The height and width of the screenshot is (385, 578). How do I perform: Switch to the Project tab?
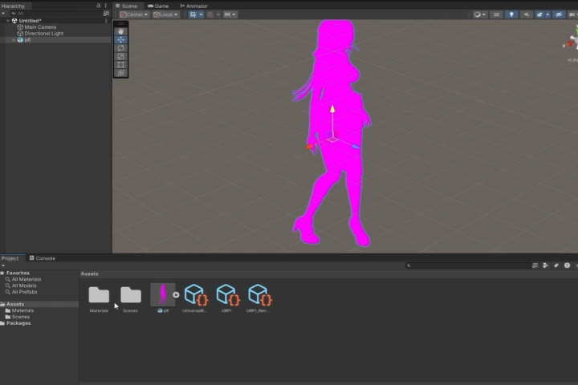10,258
